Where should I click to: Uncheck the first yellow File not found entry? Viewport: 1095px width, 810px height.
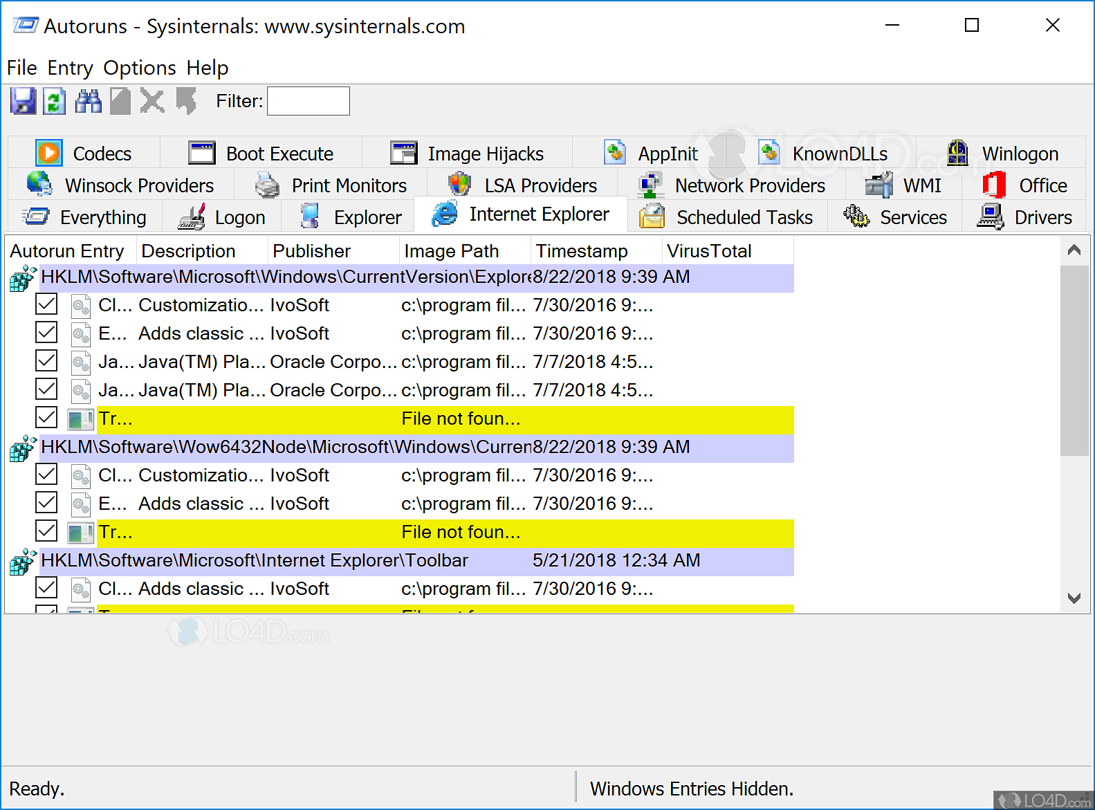(x=46, y=418)
